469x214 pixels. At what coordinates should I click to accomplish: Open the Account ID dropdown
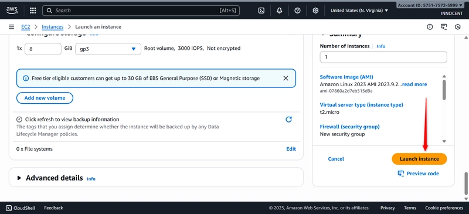point(430,5)
